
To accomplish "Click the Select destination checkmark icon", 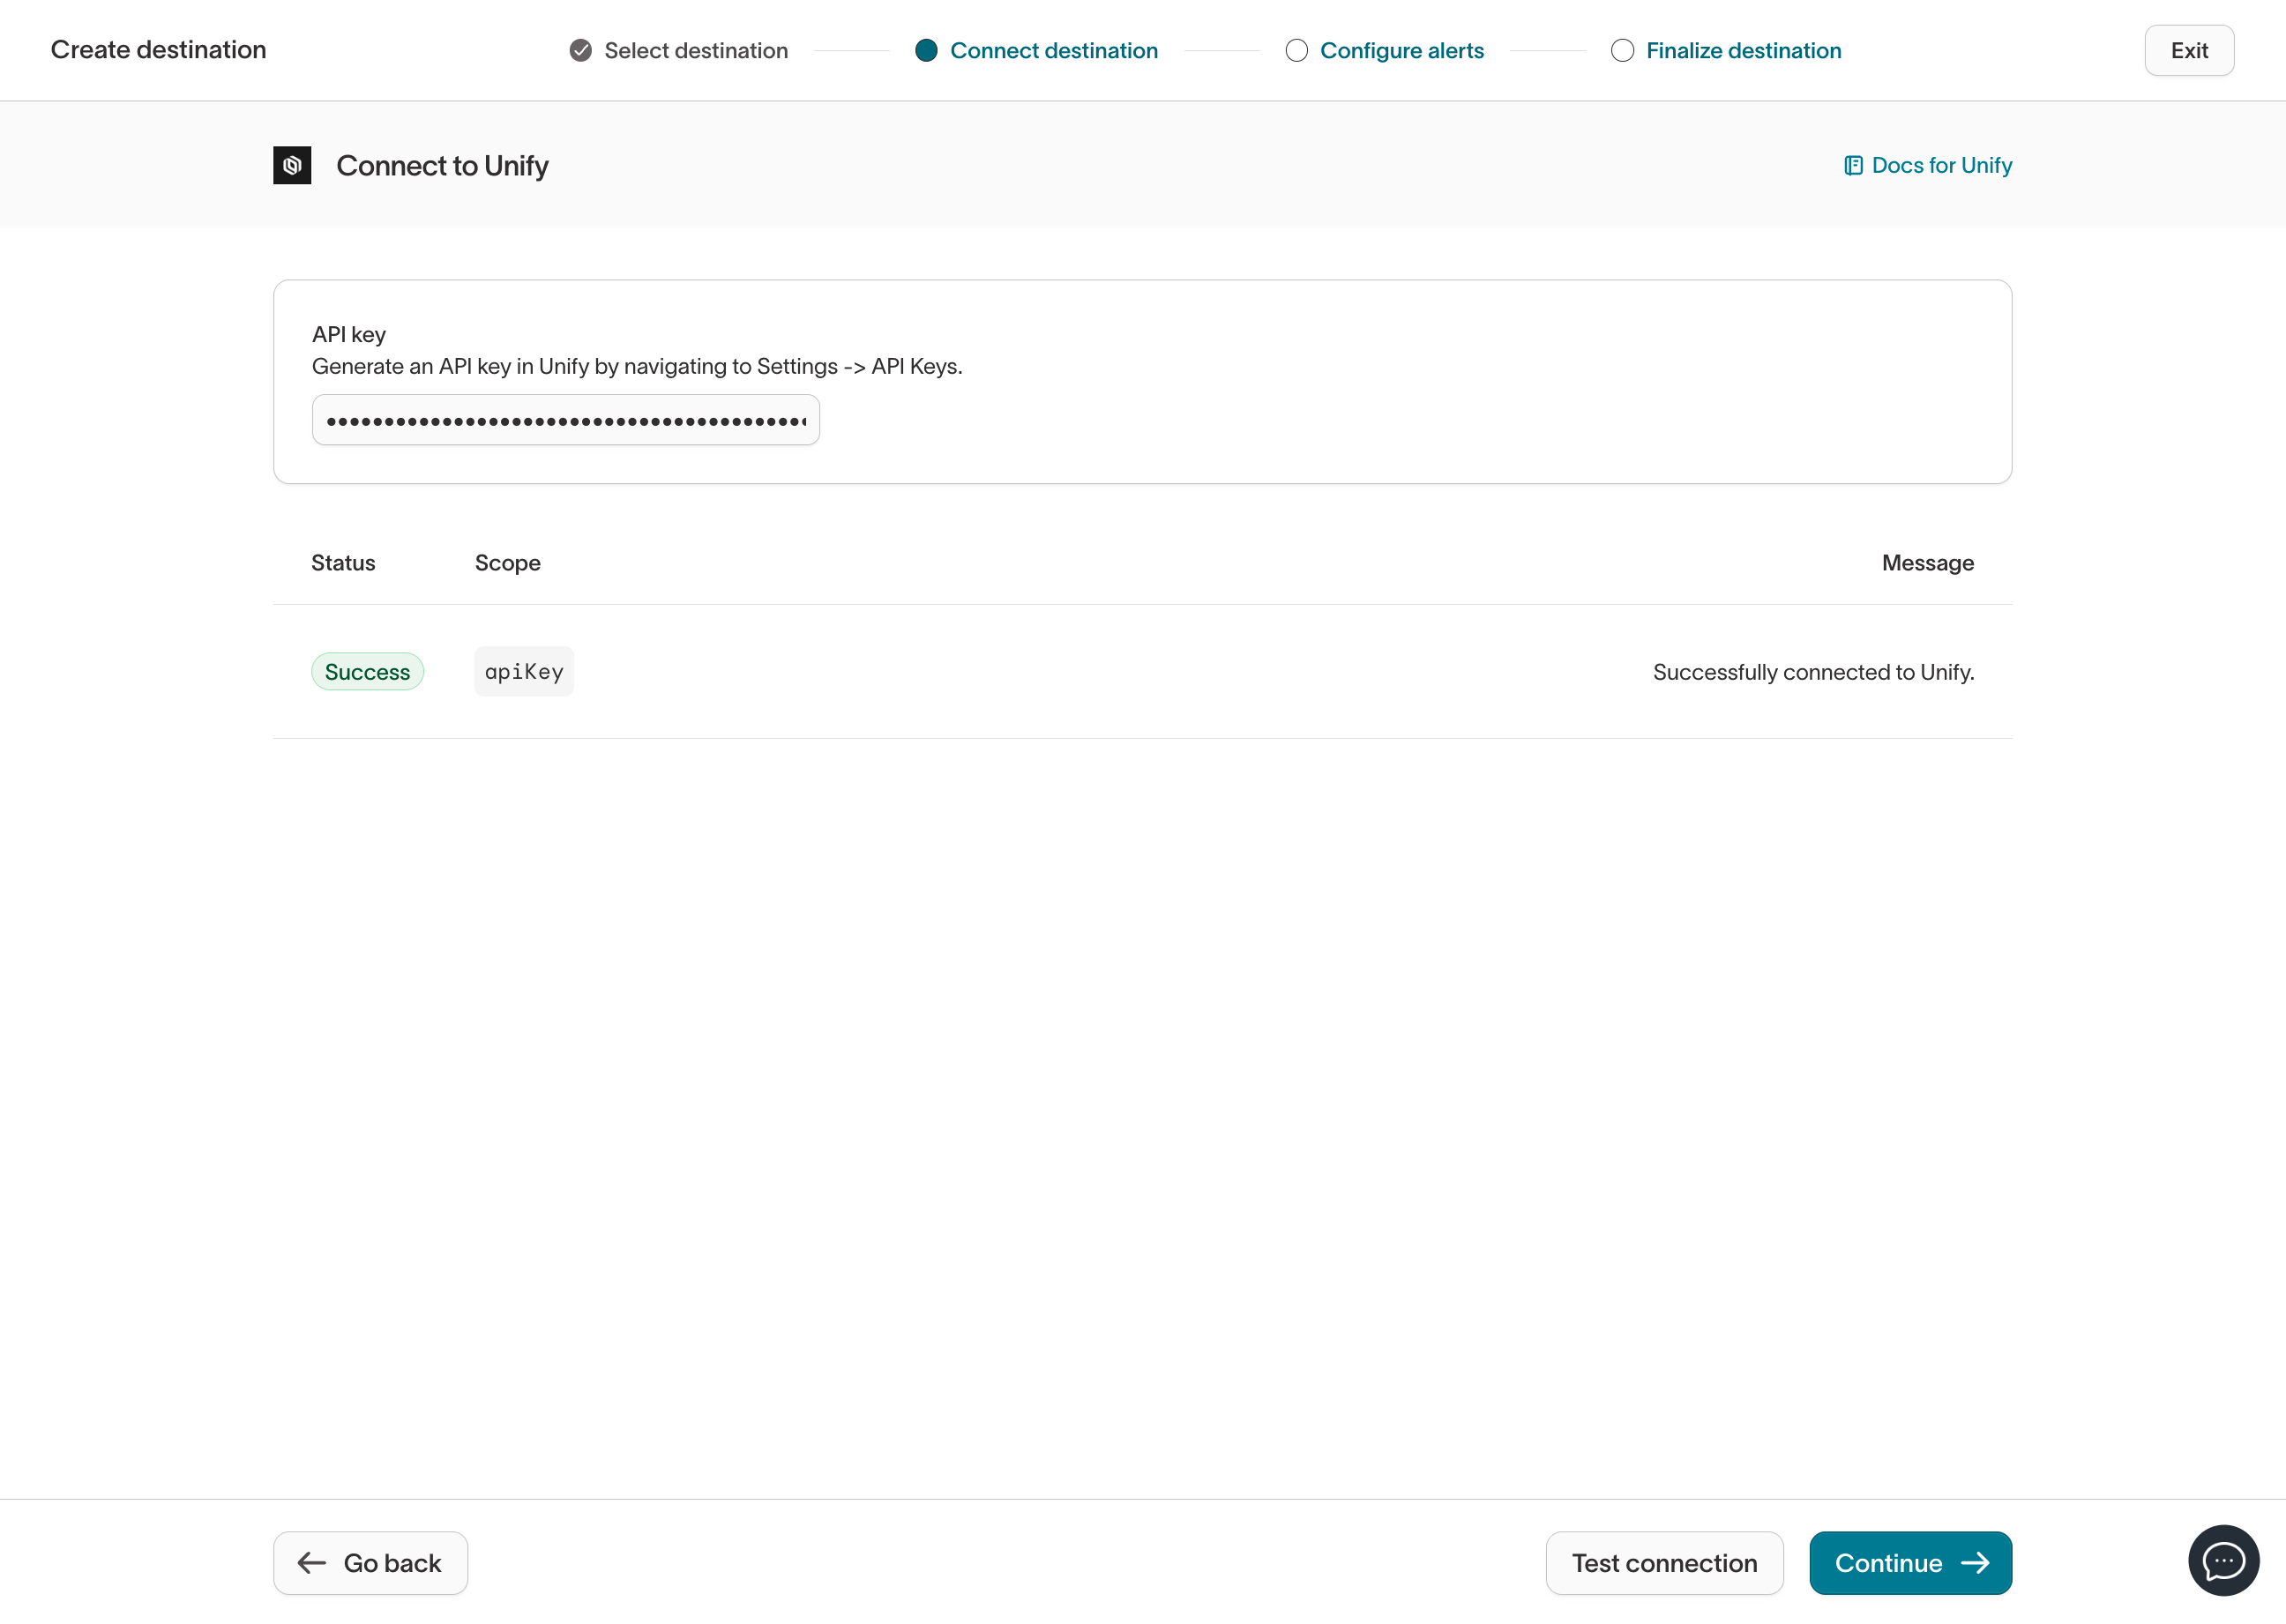I will [x=580, y=50].
